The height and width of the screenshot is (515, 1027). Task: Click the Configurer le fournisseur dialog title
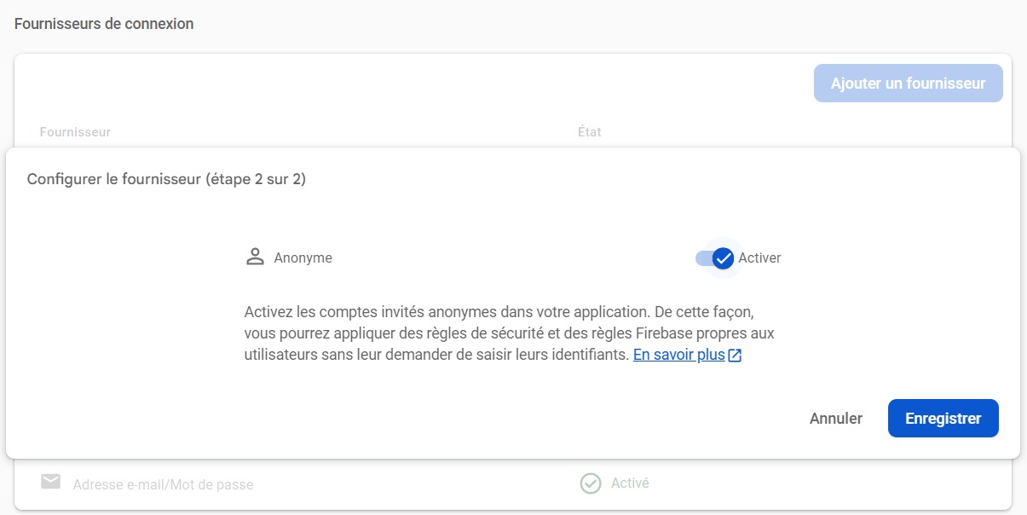pyautogui.click(x=166, y=179)
